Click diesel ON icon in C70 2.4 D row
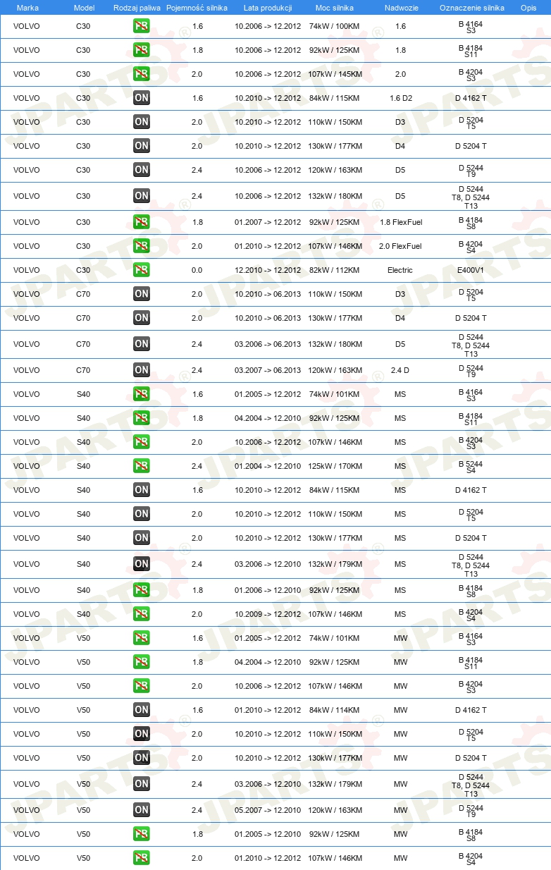 point(142,370)
